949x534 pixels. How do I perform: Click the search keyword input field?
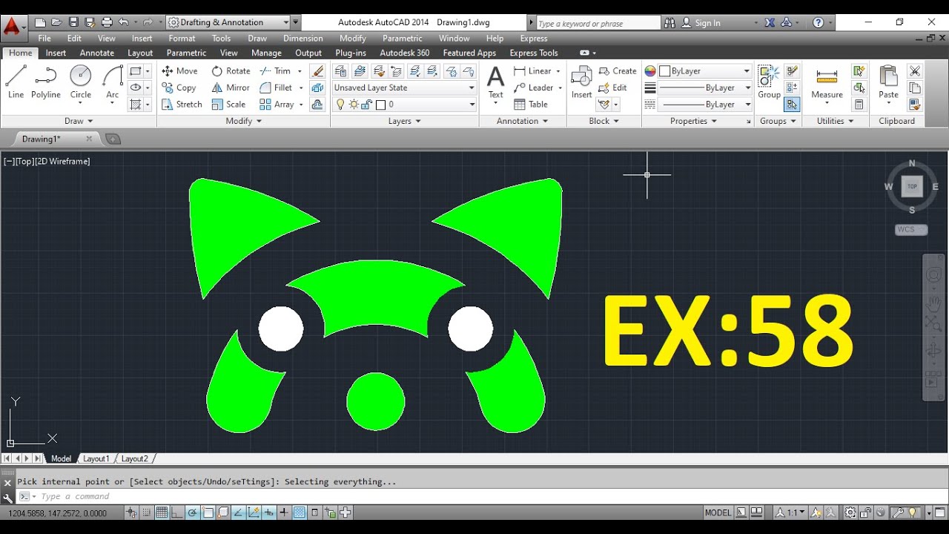(x=598, y=23)
